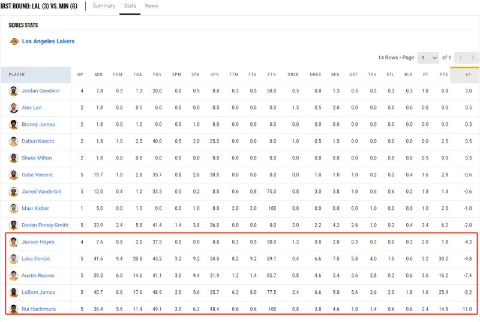Click Jaxson Hayes's headshot
This screenshot has width=480, height=322.
point(13,242)
